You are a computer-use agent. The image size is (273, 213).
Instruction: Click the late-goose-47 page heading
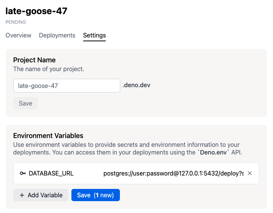pyautogui.click(x=36, y=11)
